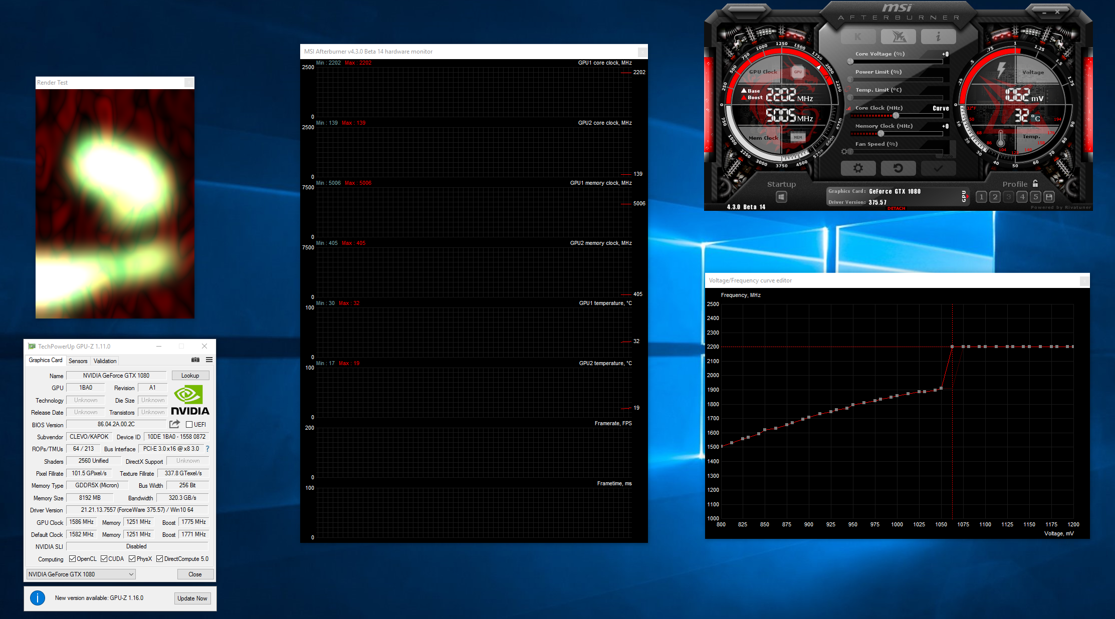Load Afterburner profile slot 4
Screen dimensions: 1115x619
1022,197
